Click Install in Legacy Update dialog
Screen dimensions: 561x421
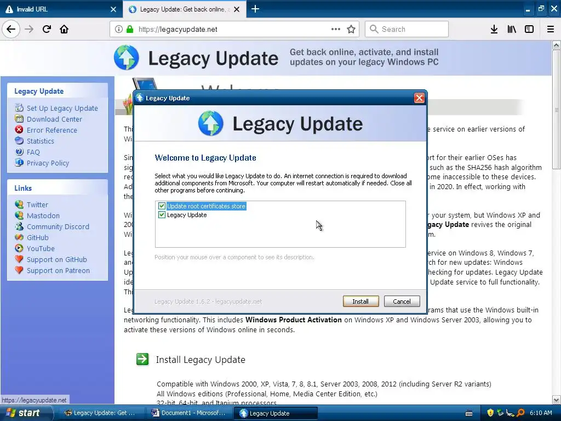[360, 301]
